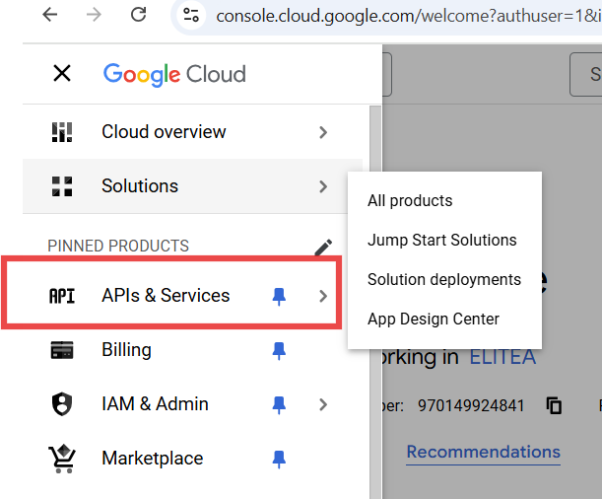Click the IAM & Admin shield icon
Screen dimensions: 602x499
pyautogui.click(x=62, y=404)
